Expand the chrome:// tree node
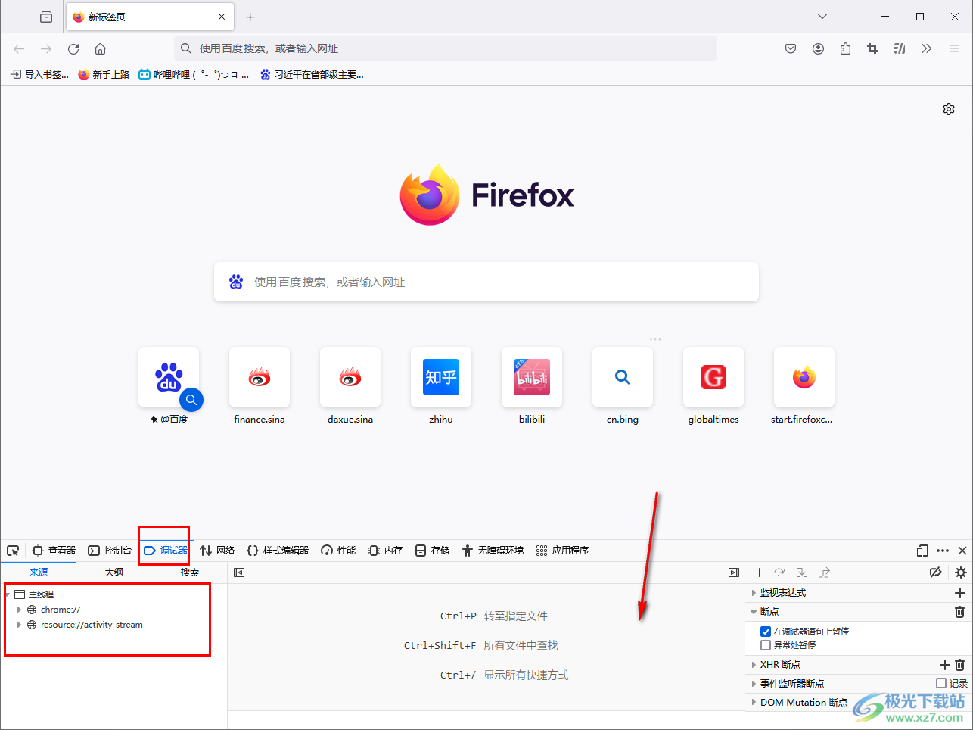The image size is (973, 730). 19,610
